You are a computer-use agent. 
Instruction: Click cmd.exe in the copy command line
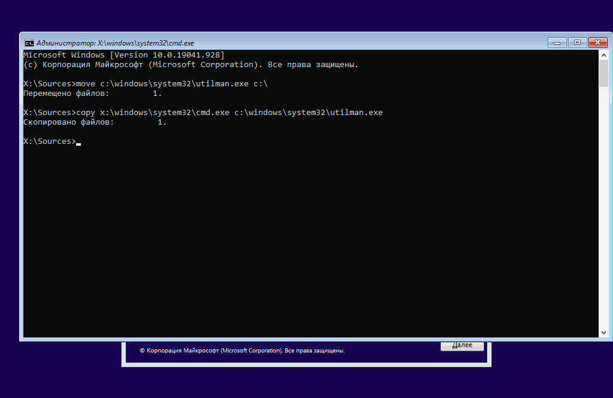tap(213, 113)
